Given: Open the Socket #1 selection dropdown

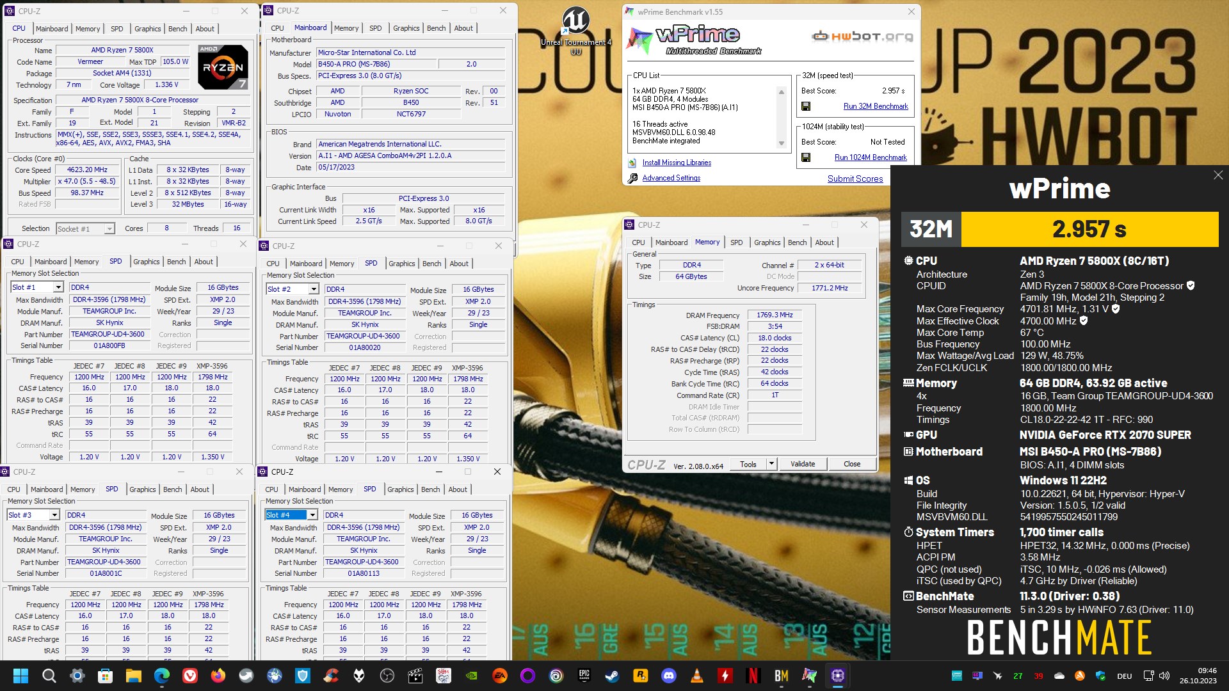Looking at the screenshot, I should [x=109, y=229].
